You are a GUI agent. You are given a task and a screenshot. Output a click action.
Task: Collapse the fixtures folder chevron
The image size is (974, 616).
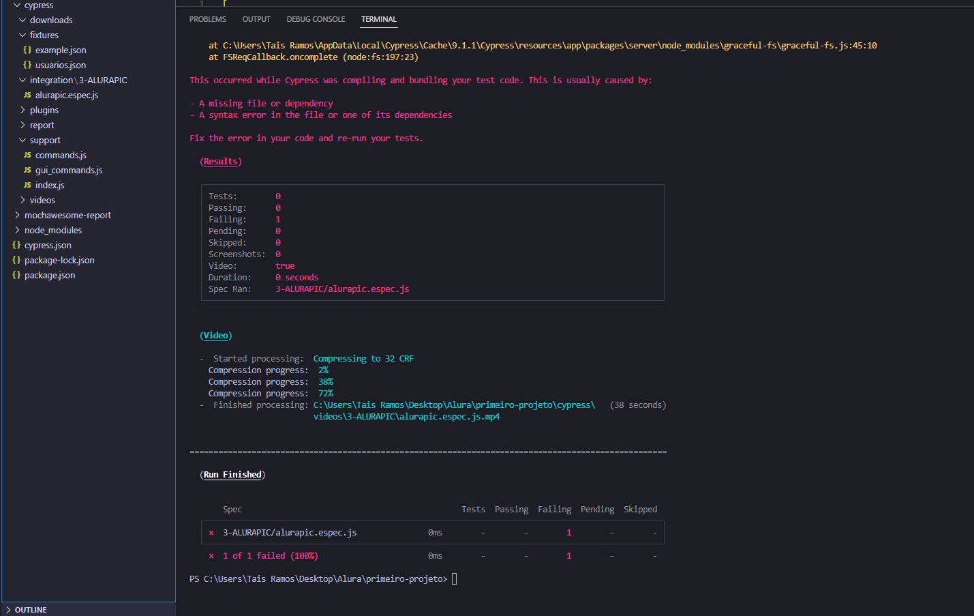(22, 35)
